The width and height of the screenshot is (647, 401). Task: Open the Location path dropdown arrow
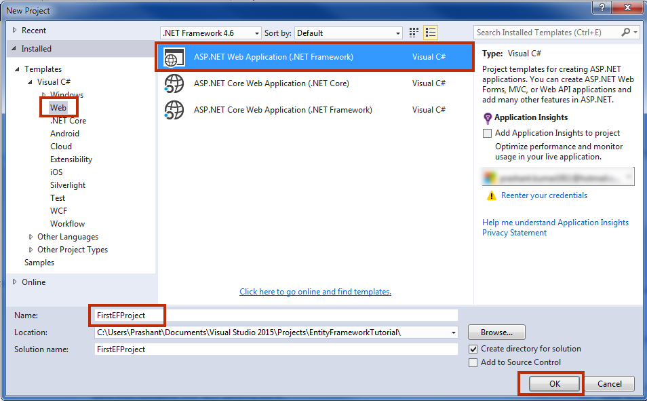pyautogui.click(x=454, y=332)
